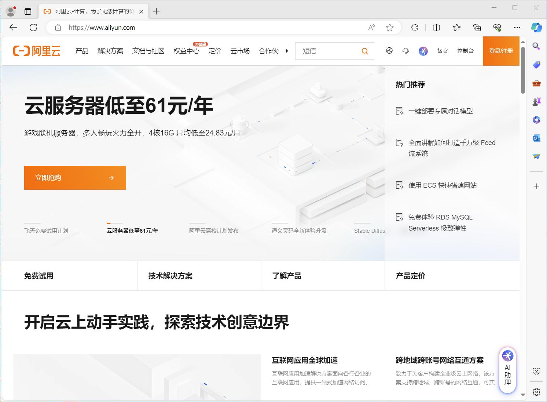
Task: Open the 云市场 navigation menu
Action: 240,51
